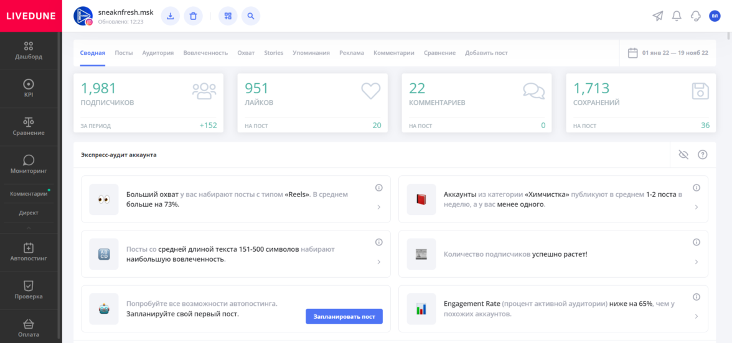Open the add widget grid icon
Viewport: 732px width, 343px height.
point(228,16)
